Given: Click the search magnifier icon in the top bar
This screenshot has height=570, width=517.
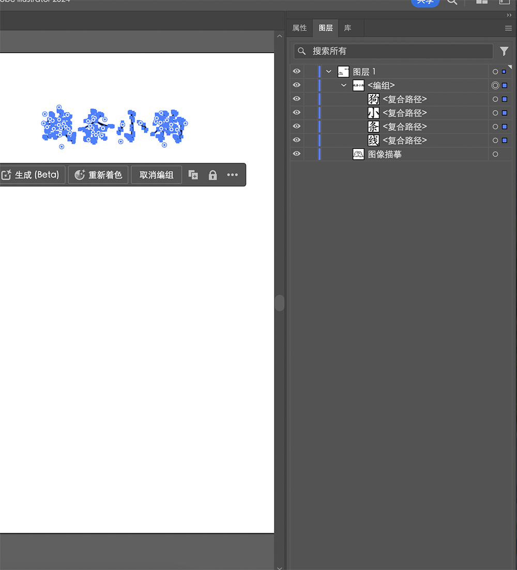Looking at the screenshot, I should click(452, 2).
